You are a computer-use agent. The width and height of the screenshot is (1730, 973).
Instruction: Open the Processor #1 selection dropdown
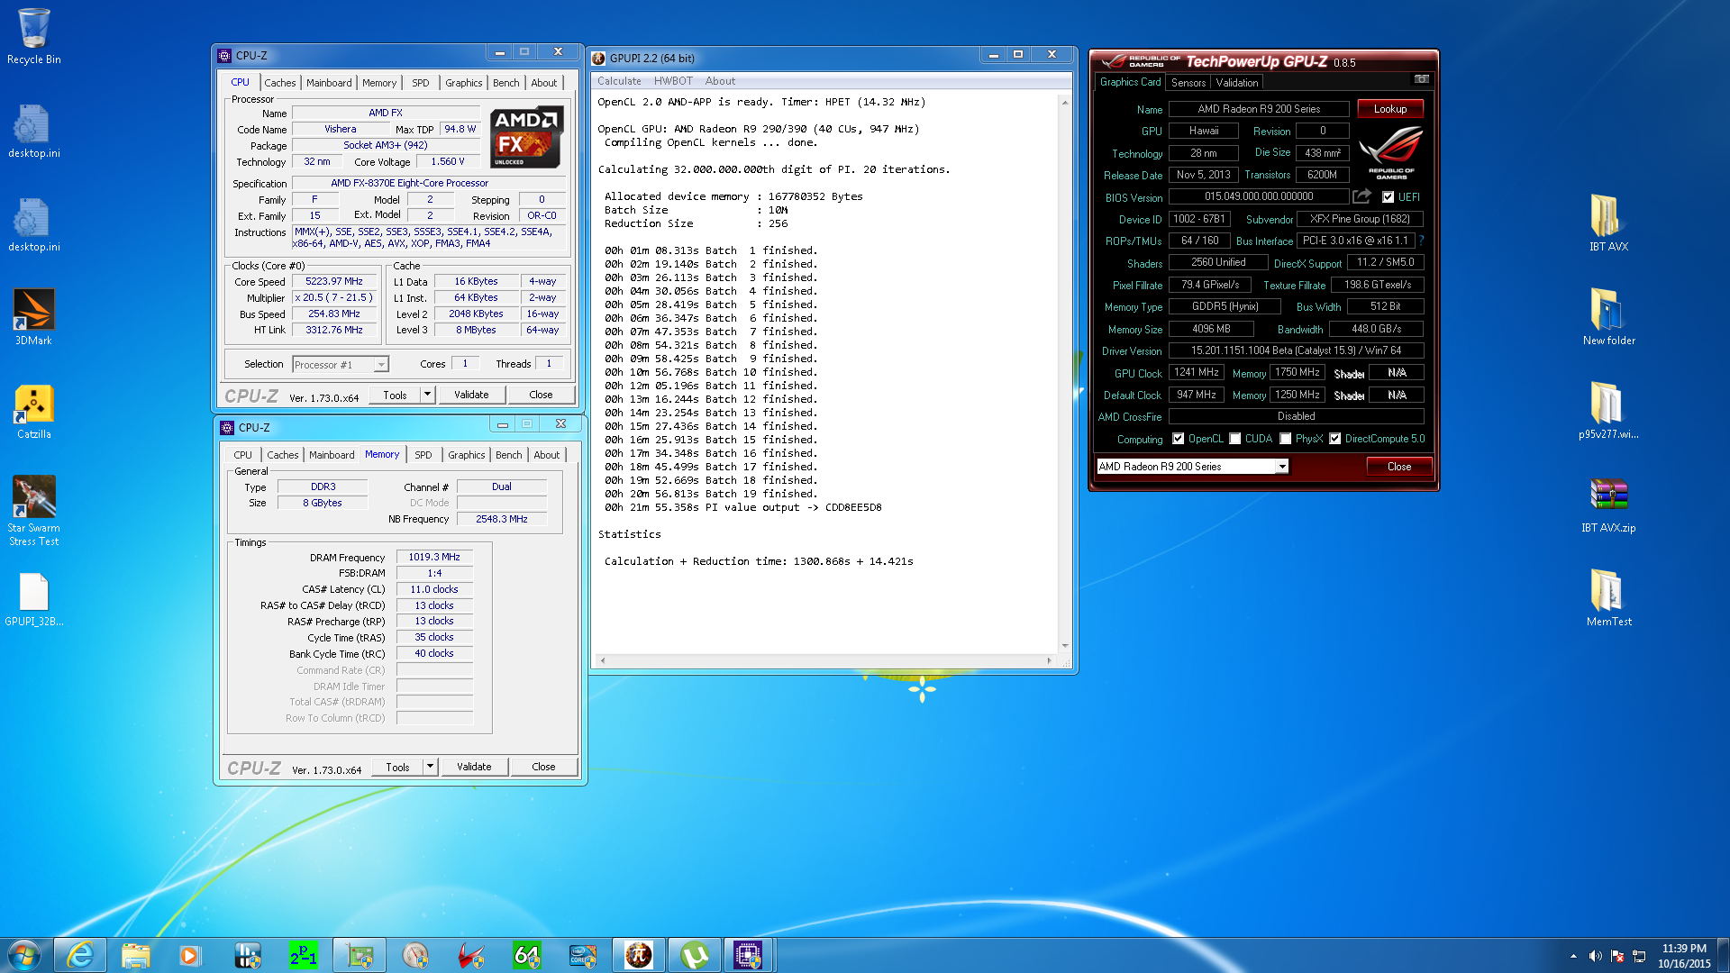(341, 365)
